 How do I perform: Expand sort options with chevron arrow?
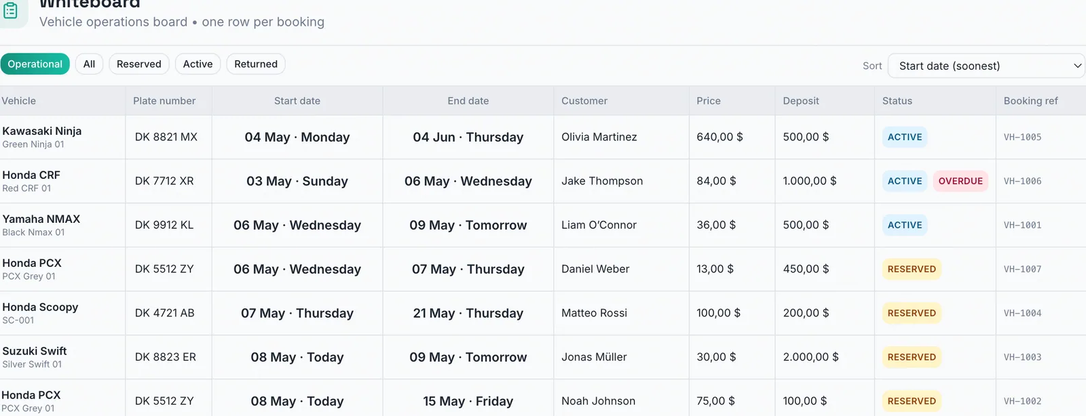coord(1077,66)
